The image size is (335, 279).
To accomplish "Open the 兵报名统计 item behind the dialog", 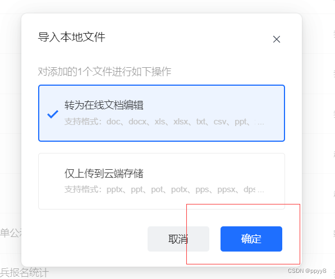I will point(25,272).
